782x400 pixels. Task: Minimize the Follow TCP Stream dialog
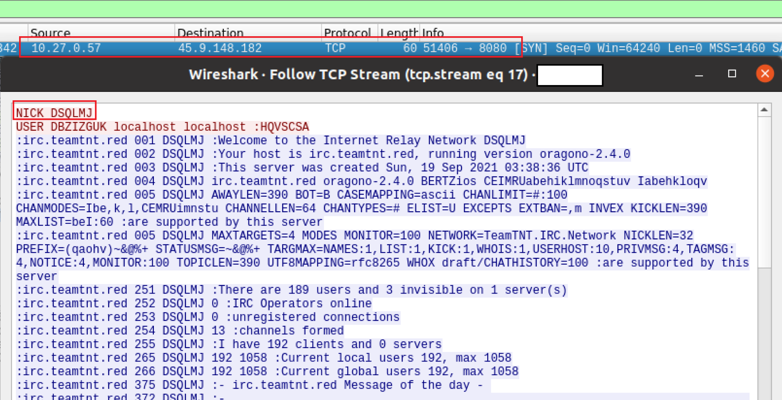pyautogui.click(x=699, y=74)
